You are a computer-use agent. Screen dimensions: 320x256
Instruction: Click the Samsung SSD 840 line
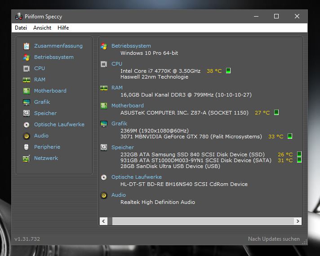192,154
